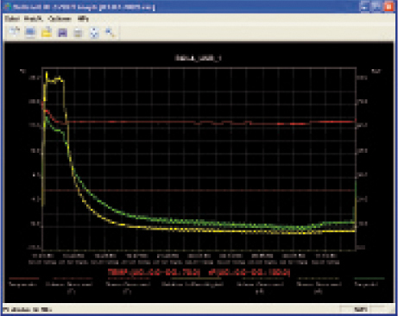Minimize the graph window
The height and width of the screenshot is (316, 398).
pos(364,7)
